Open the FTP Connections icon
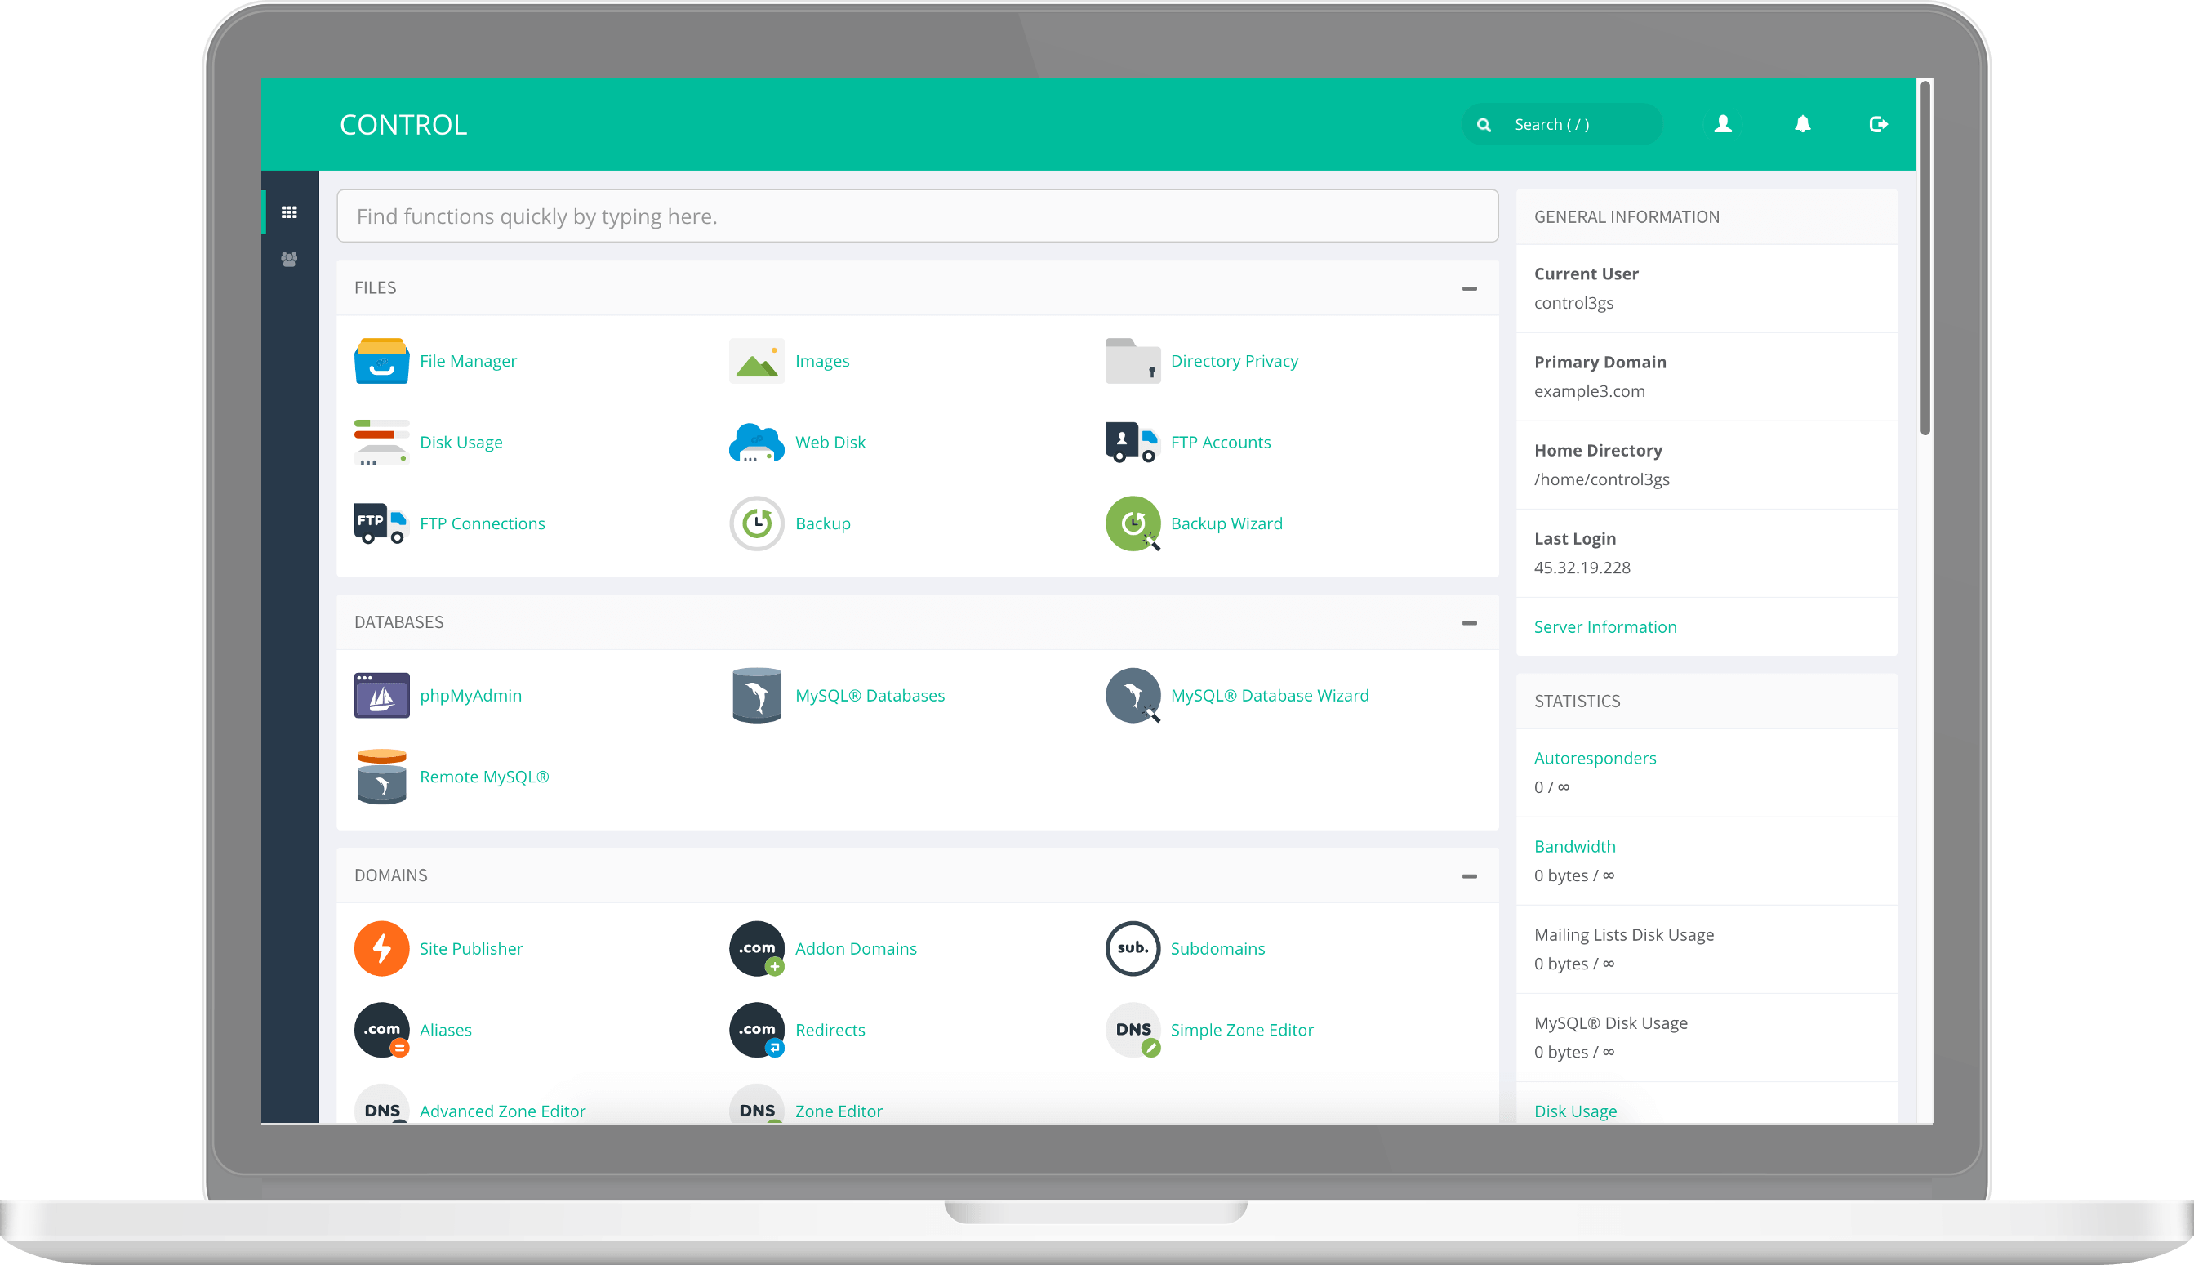Image resolution: width=2194 pixels, height=1265 pixels. coord(381,524)
